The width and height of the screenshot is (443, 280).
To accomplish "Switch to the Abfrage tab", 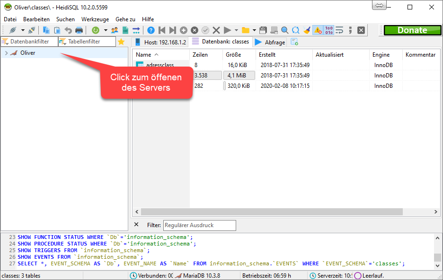I will (270, 42).
